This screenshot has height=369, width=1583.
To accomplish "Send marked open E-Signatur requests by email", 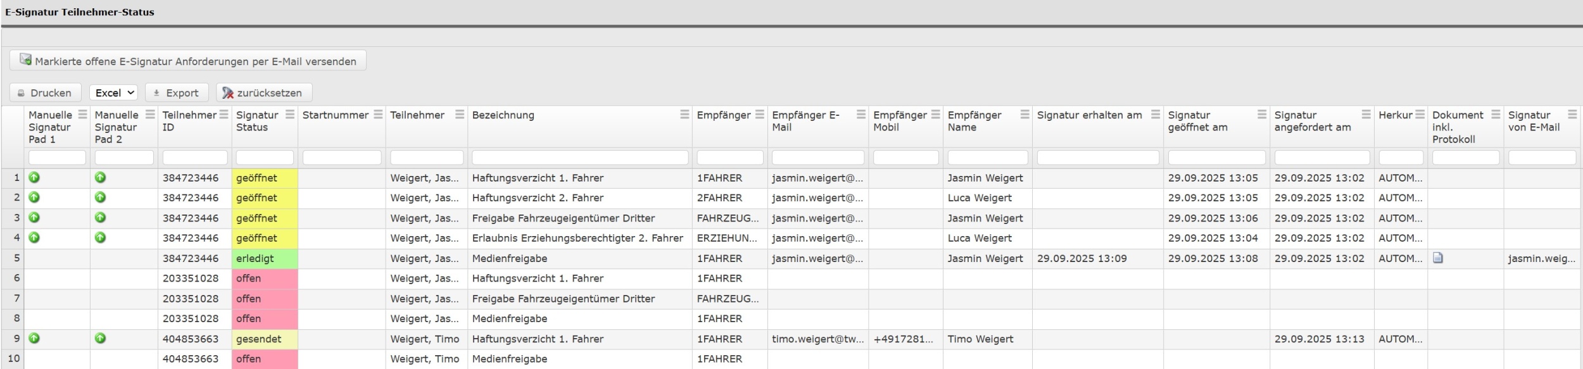I will pyautogui.click(x=188, y=61).
